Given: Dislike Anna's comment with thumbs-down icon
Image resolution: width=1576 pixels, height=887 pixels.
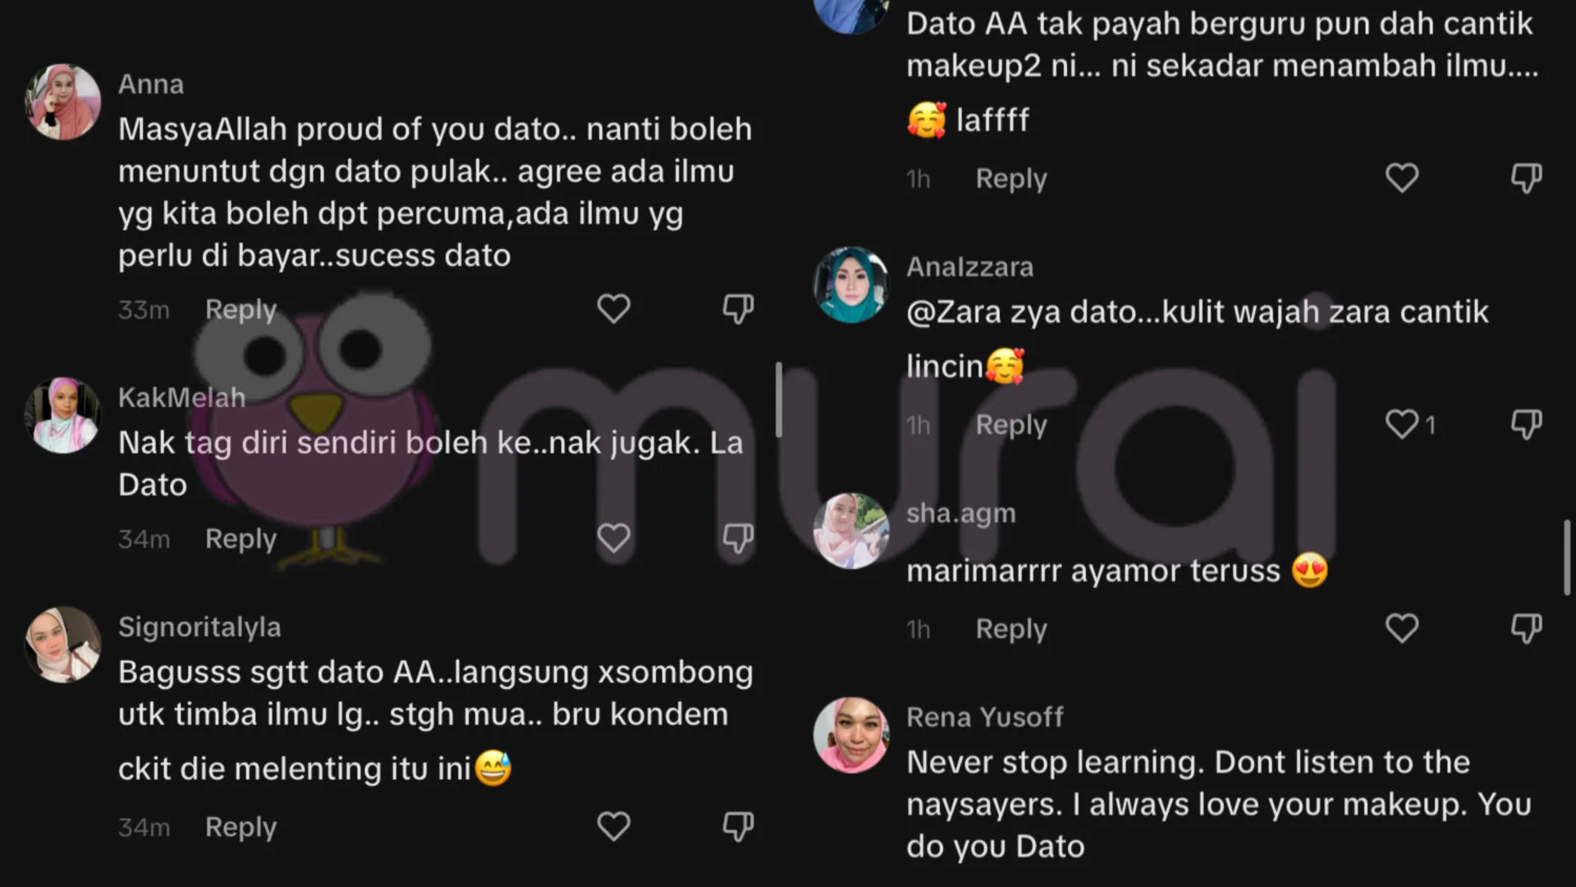Looking at the screenshot, I should tap(738, 309).
